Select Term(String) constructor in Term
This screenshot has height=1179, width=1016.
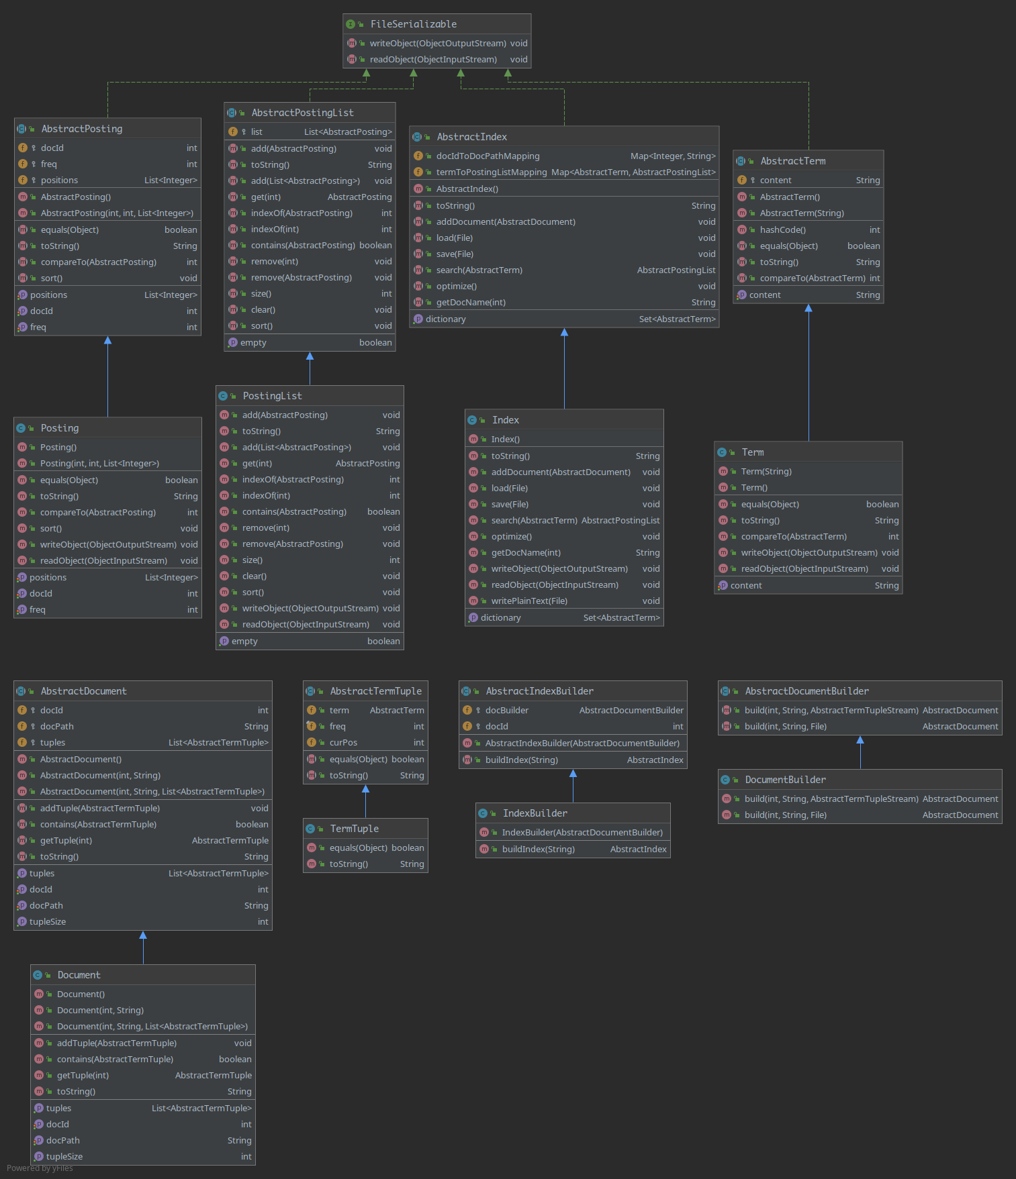(x=809, y=472)
